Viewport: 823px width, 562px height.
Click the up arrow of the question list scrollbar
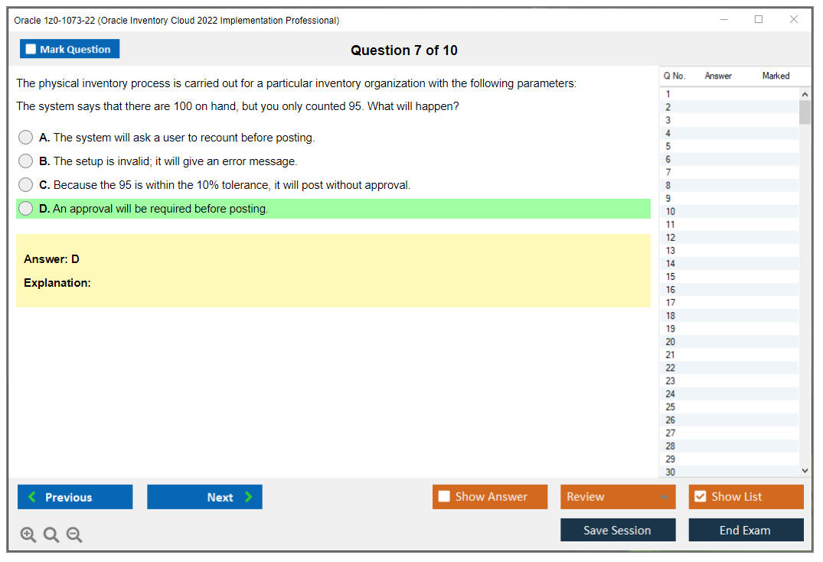coord(804,93)
